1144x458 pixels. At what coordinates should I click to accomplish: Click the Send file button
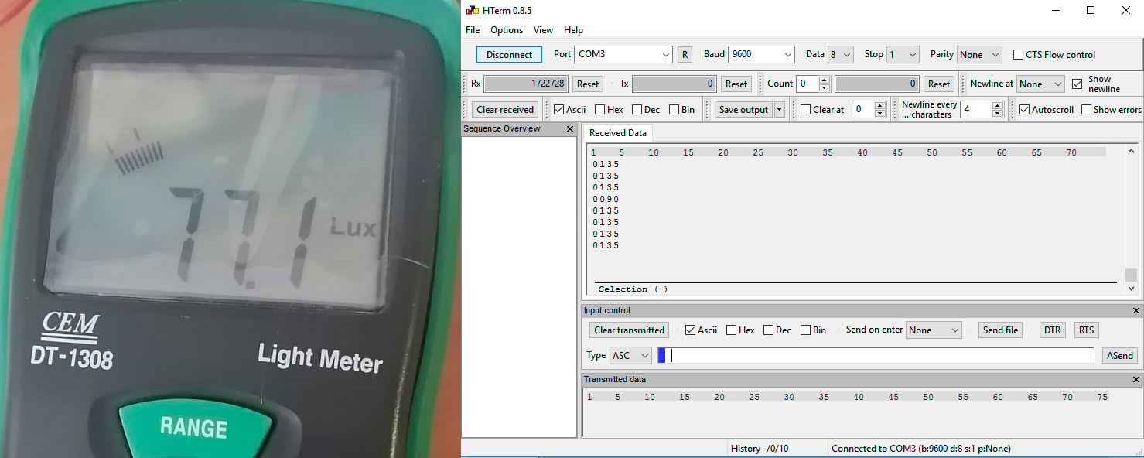[1000, 330]
